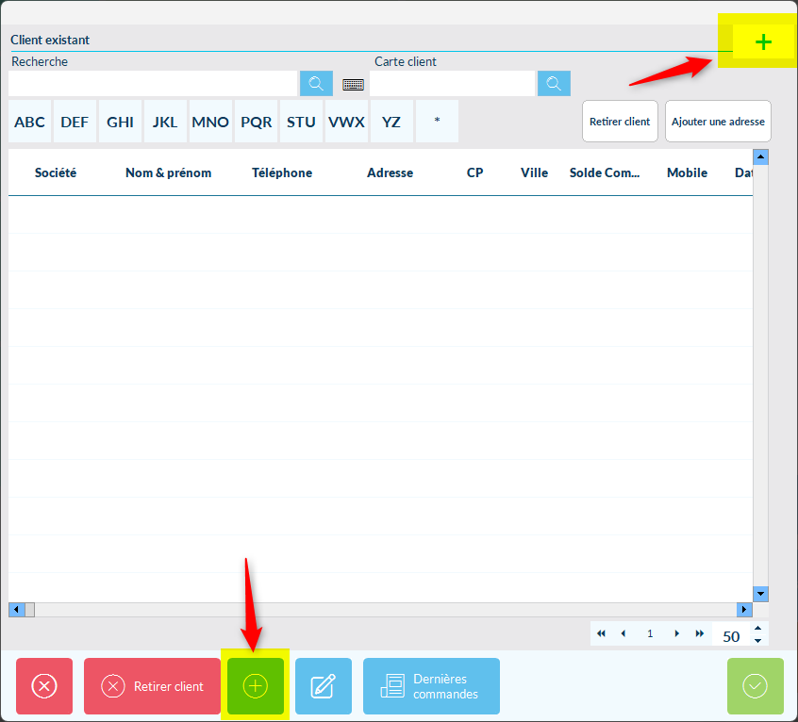Go to the first page of results
This screenshot has height=722, width=798.
pos(601,633)
